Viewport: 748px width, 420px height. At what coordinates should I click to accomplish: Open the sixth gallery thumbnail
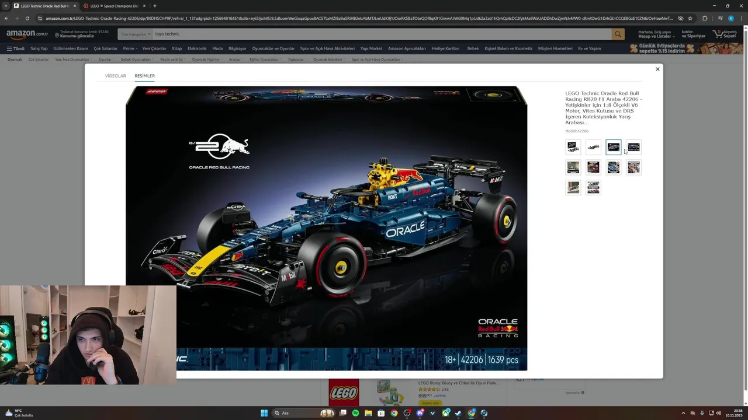point(593,167)
